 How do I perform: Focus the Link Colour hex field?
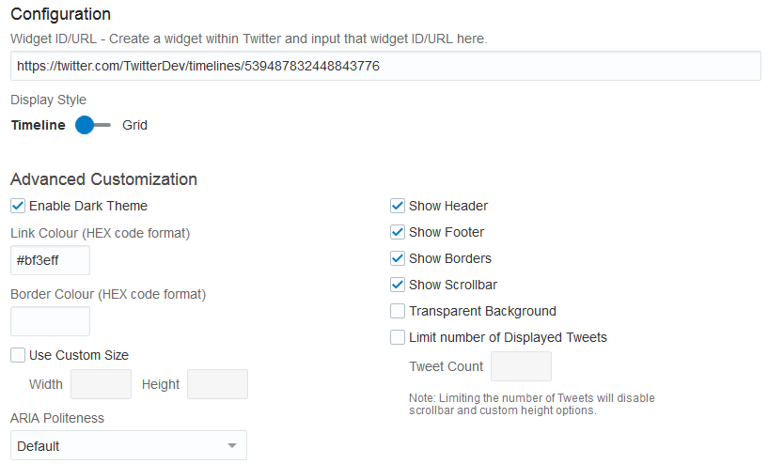(x=50, y=260)
